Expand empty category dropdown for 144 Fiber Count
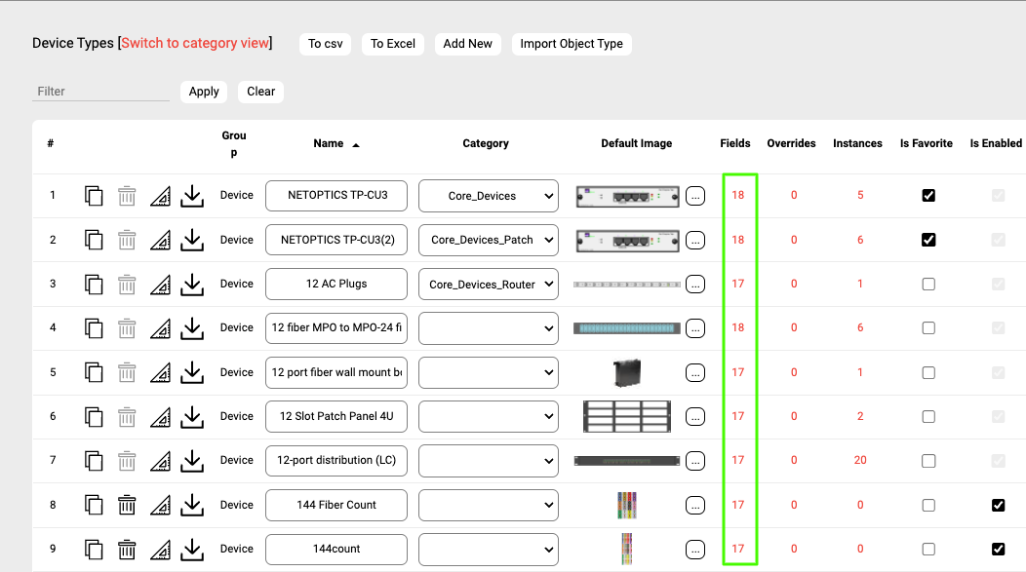Screen dimensions: 1026x572 [488, 505]
